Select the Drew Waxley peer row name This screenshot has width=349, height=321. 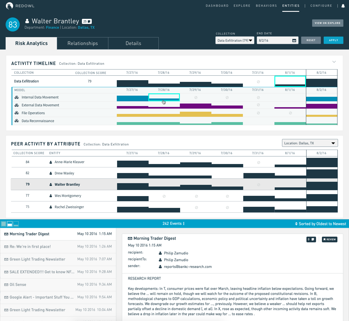tap(64, 173)
